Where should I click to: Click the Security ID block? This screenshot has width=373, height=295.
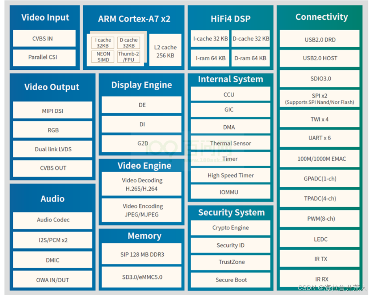[x=231, y=245]
